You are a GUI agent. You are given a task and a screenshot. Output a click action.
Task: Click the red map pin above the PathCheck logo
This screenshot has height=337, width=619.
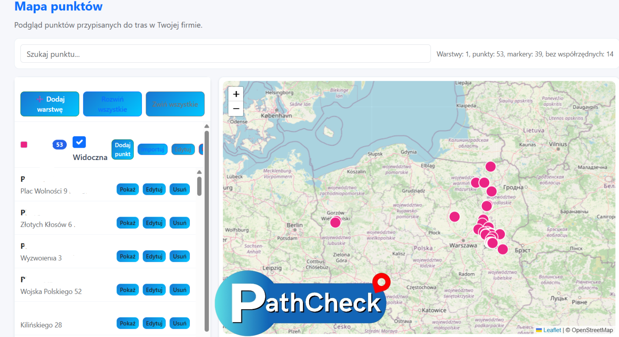(381, 283)
